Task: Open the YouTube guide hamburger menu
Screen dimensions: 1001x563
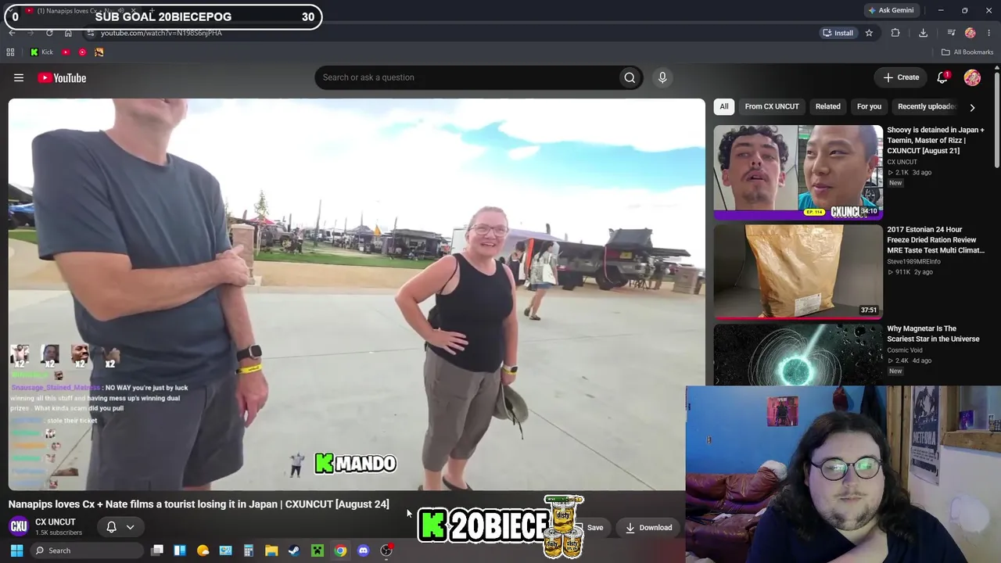Action: point(19,77)
